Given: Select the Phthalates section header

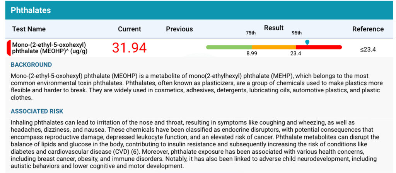Looking at the screenshot, I should pos(31,10).
